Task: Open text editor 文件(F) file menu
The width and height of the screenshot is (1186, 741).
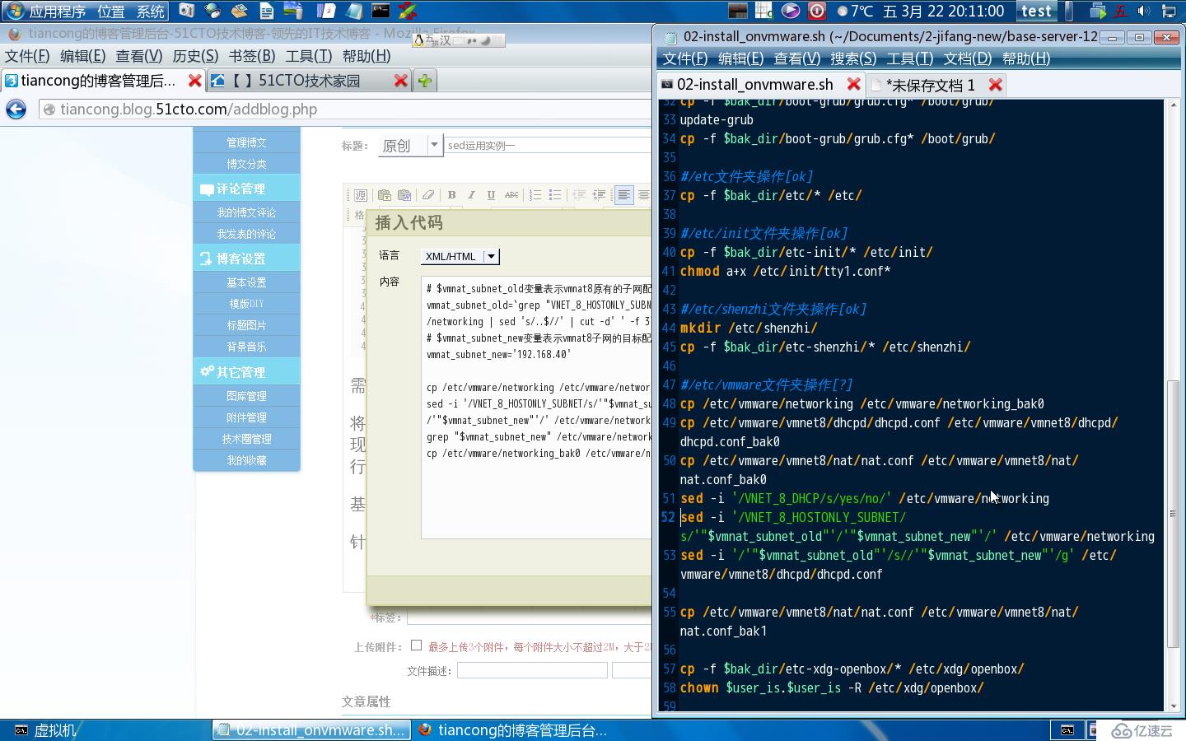Action: pyautogui.click(x=685, y=58)
